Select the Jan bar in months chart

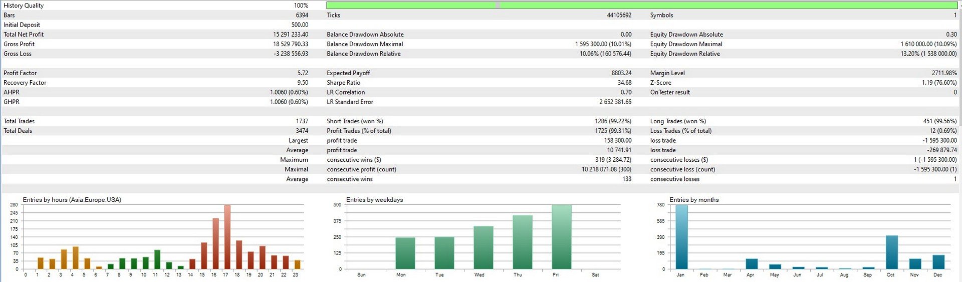point(681,237)
